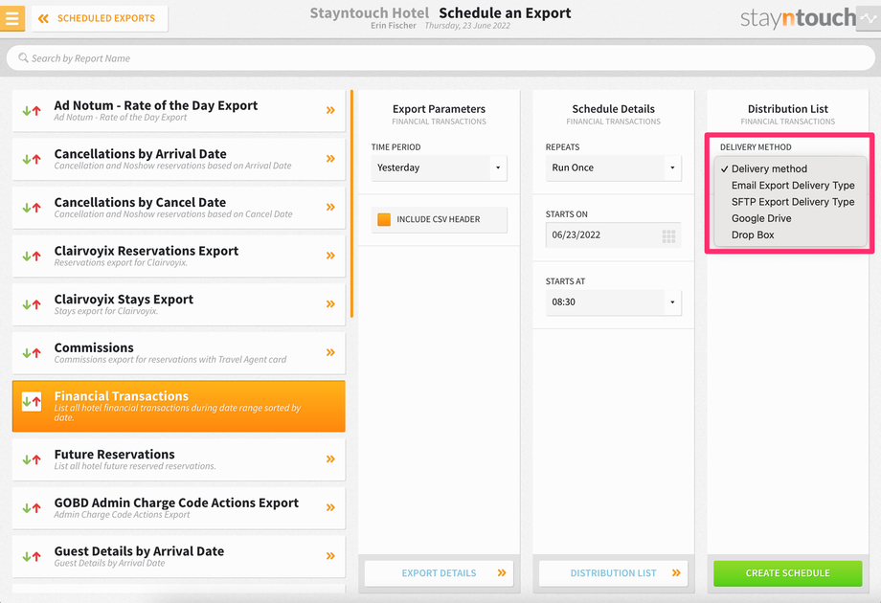Open chevron for Commissions export
Image resolution: width=881 pixels, height=603 pixels.
[x=330, y=352]
